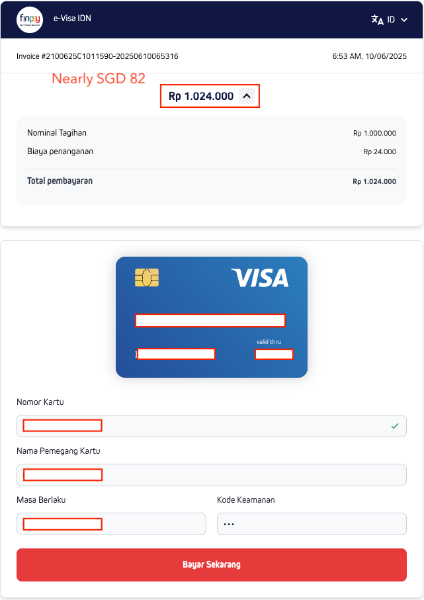
Task: Focus the Nama Pemegang Kartu field
Action: [x=211, y=475]
